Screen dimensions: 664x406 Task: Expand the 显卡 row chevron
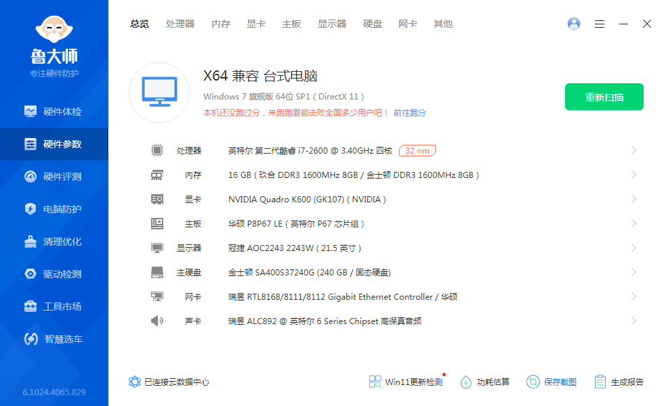coord(634,199)
